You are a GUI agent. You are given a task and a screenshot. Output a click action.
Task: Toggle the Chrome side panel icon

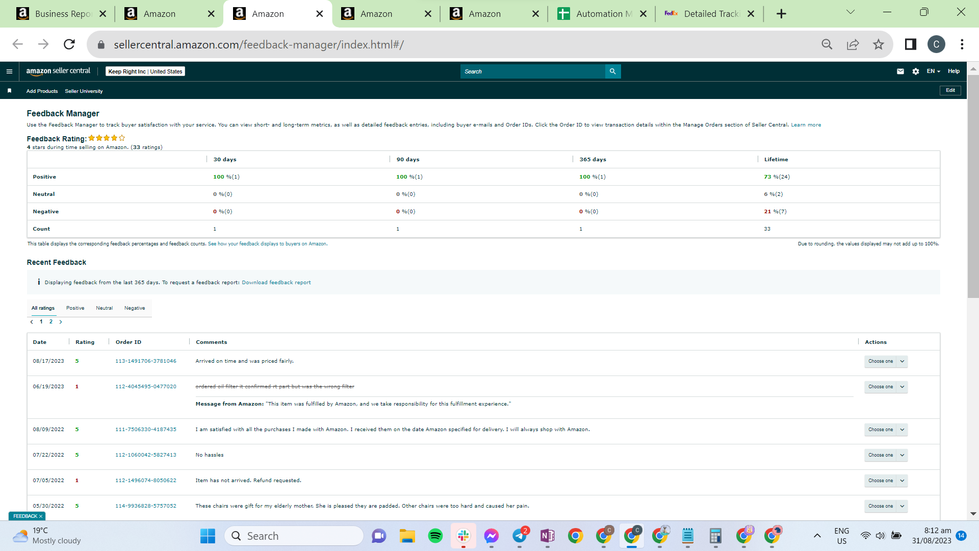[911, 44]
